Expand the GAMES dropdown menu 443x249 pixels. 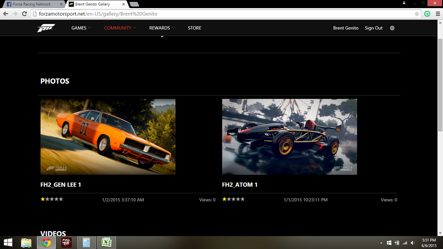coord(81,28)
